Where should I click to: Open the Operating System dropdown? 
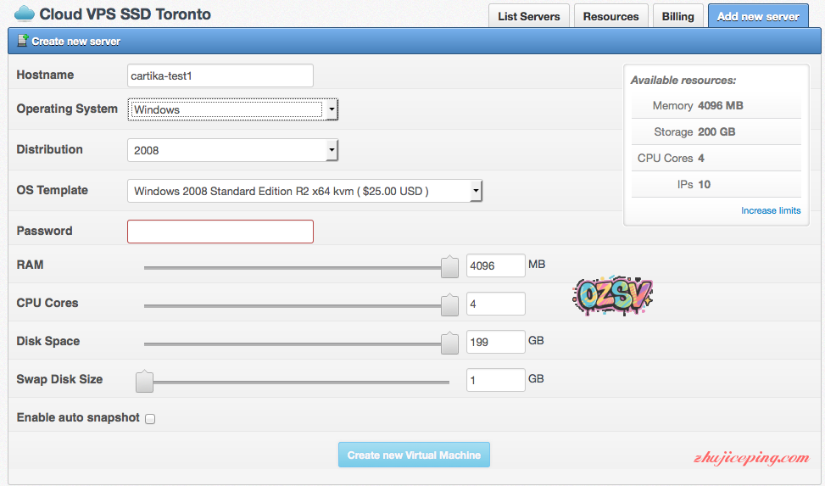pos(233,109)
